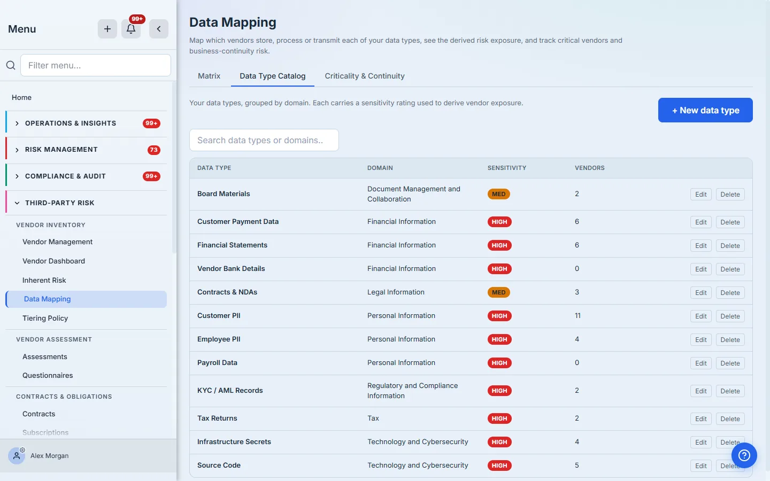Delete the Board Materials data type
This screenshot has height=481, width=770.
click(x=730, y=195)
